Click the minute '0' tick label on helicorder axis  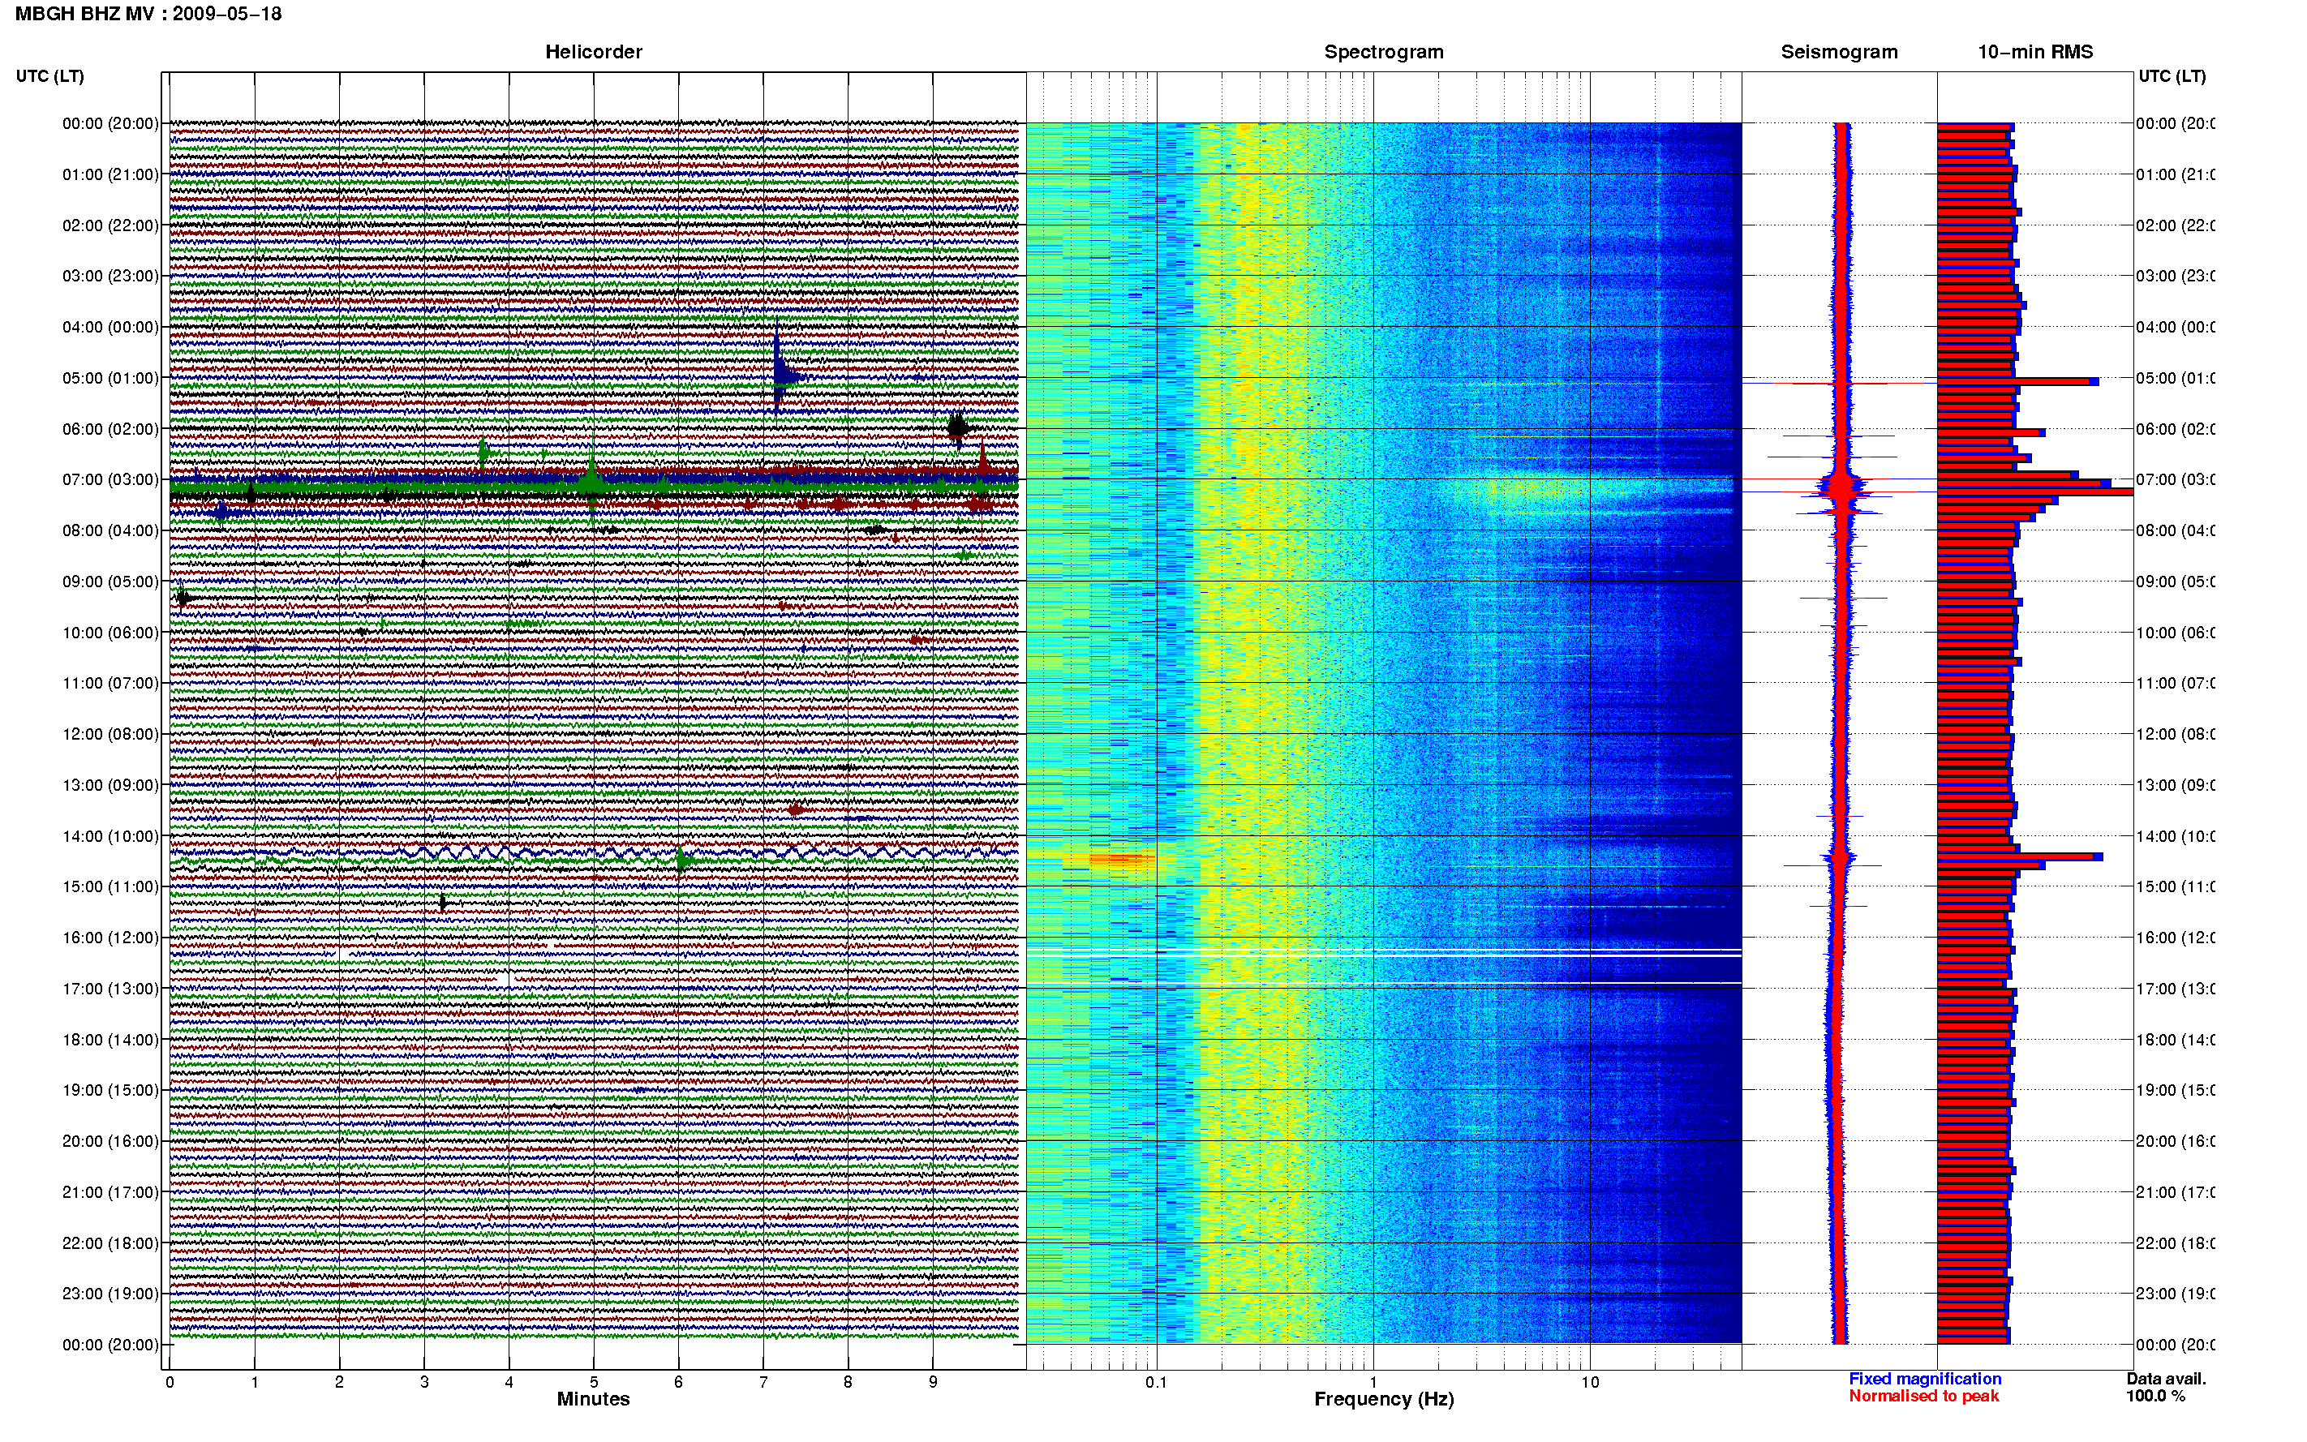[x=170, y=1383]
